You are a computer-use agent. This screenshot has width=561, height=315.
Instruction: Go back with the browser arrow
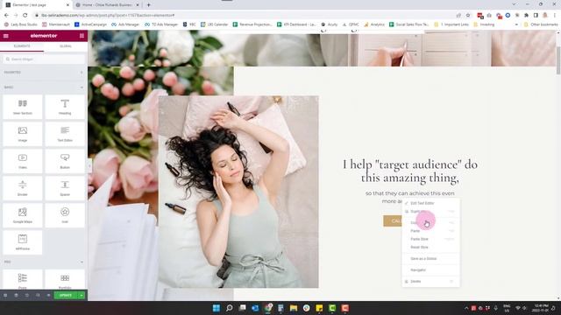[x=6, y=16]
